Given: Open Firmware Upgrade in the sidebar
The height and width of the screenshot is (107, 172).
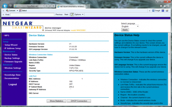Looking at the screenshot, I should 13,62.
